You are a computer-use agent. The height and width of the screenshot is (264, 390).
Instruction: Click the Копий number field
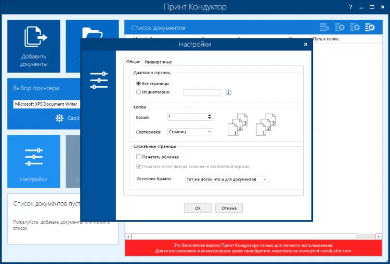[x=190, y=117]
